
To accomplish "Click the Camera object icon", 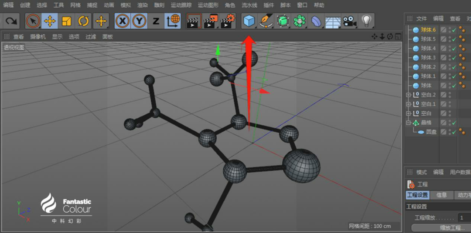I will click(349, 21).
